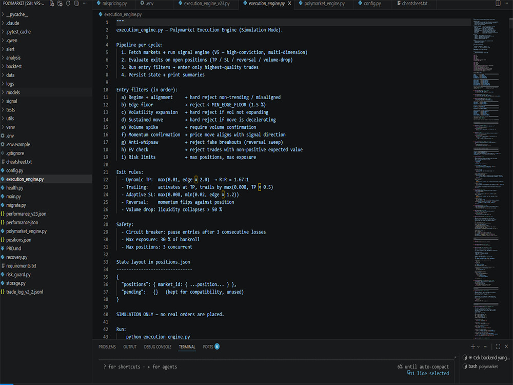Open positions.json in the explorer
Viewport: 513px width, 385px height.
pyautogui.click(x=46, y=240)
